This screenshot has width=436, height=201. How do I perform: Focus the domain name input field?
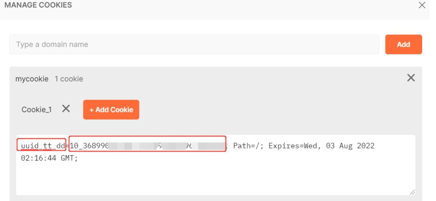coord(194,44)
